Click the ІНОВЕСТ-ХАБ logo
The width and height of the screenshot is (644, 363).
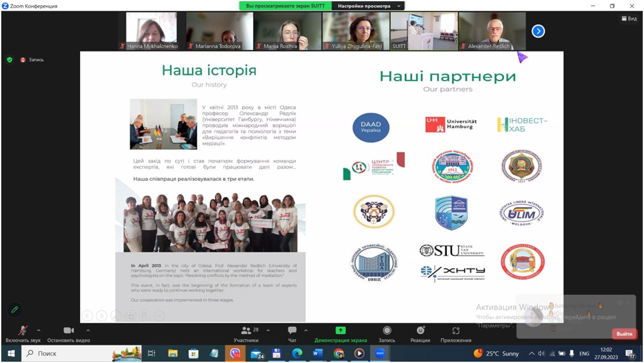click(522, 124)
